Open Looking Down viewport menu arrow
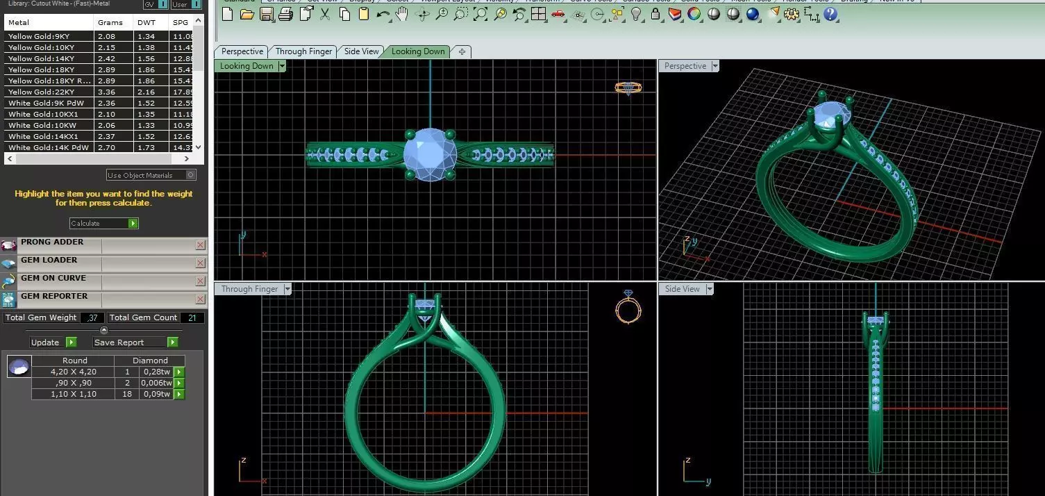This screenshot has width=1045, height=496. click(x=281, y=66)
